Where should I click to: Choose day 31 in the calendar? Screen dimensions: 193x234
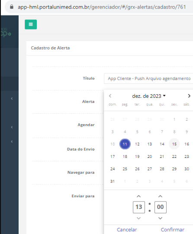[x=113, y=181]
